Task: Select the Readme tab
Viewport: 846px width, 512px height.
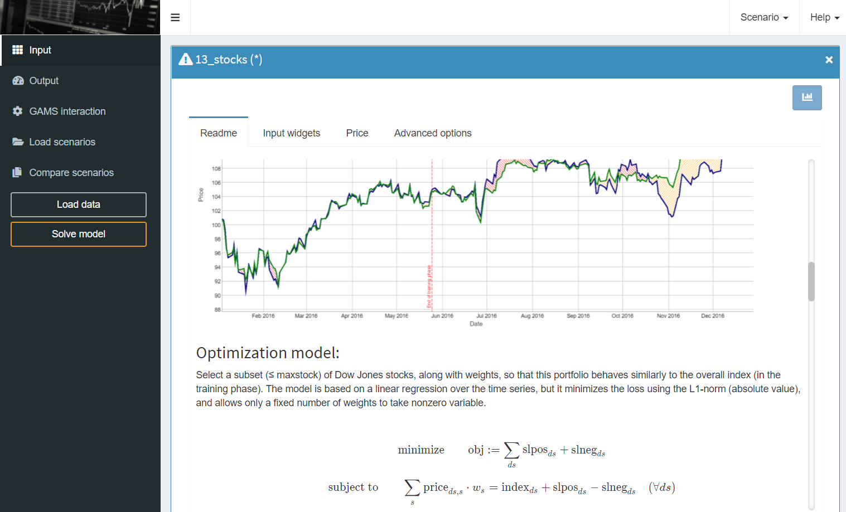Action: (x=219, y=133)
